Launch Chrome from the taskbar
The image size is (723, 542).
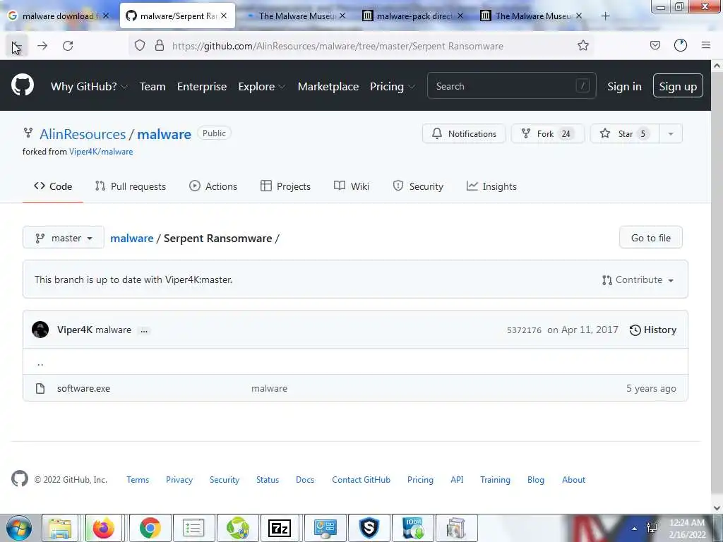pos(150,528)
